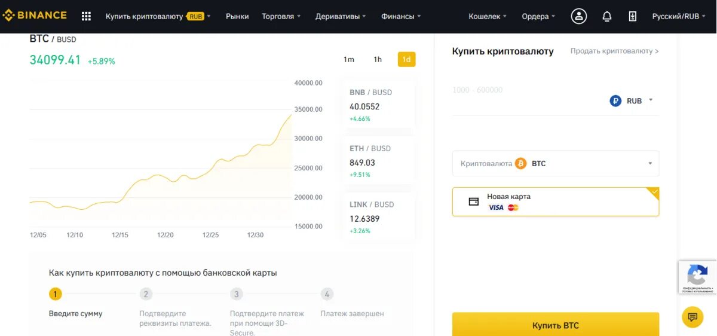Click the step 2 circle
Viewport: 717px width, 336px height.
[x=146, y=294]
